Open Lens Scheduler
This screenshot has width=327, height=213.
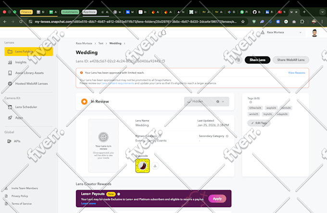click(x=26, y=107)
